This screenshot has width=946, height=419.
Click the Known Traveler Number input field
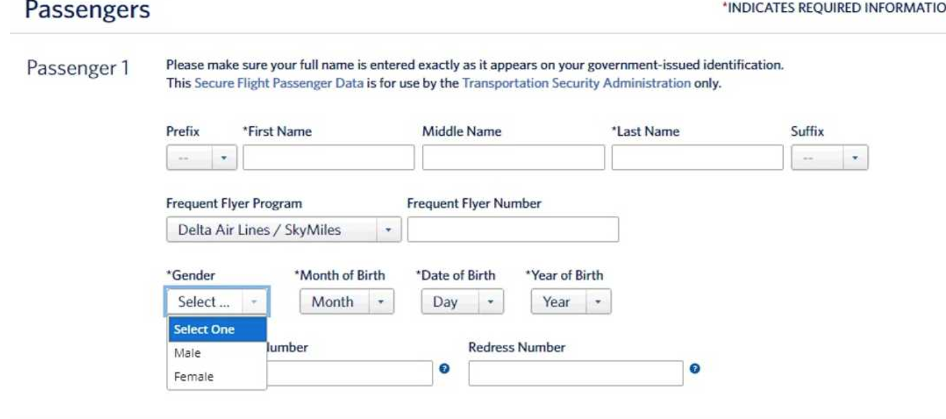pyautogui.click(x=349, y=373)
